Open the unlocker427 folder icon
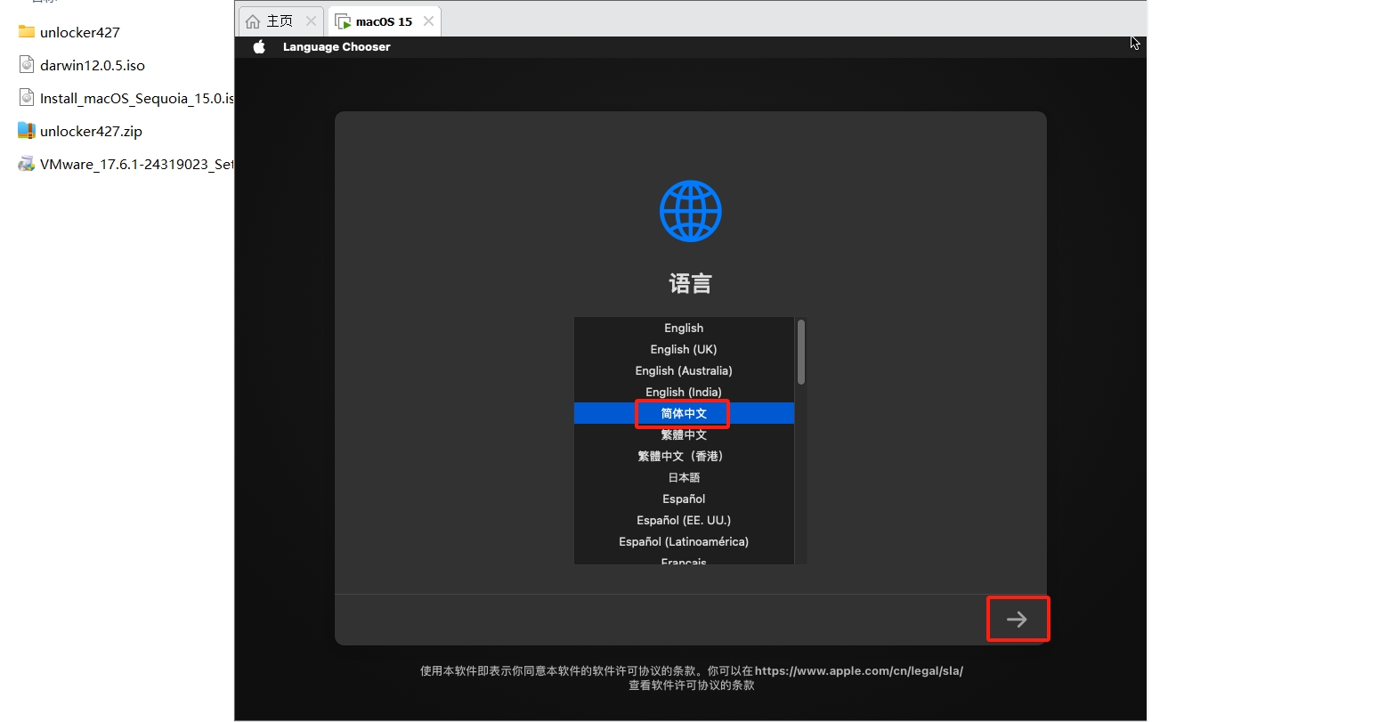Viewport: 1379px width, 722px height. [27, 32]
